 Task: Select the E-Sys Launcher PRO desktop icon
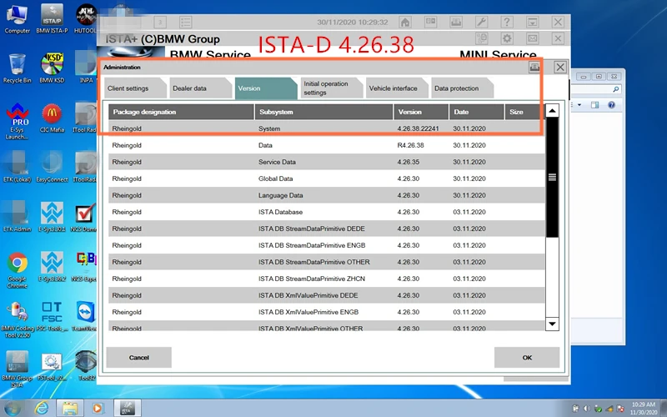pyautogui.click(x=17, y=121)
